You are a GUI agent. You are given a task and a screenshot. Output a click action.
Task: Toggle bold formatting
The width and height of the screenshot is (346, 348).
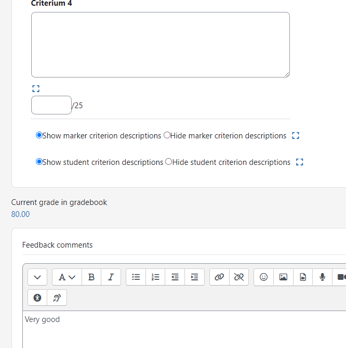pyautogui.click(x=91, y=277)
